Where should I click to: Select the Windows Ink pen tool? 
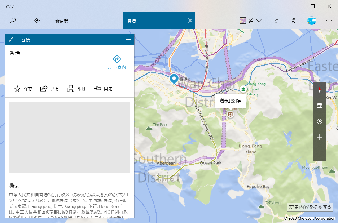click(x=294, y=21)
